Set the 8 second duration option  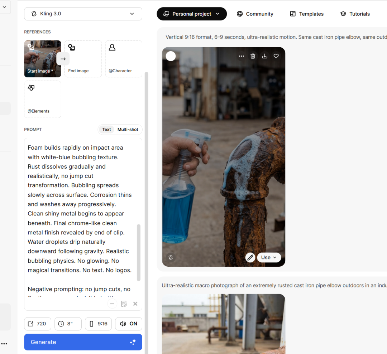(x=68, y=324)
